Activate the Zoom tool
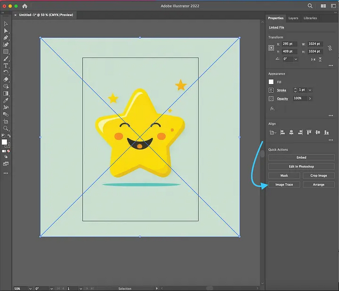Screen dimensions: 339x291 pos(6,129)
